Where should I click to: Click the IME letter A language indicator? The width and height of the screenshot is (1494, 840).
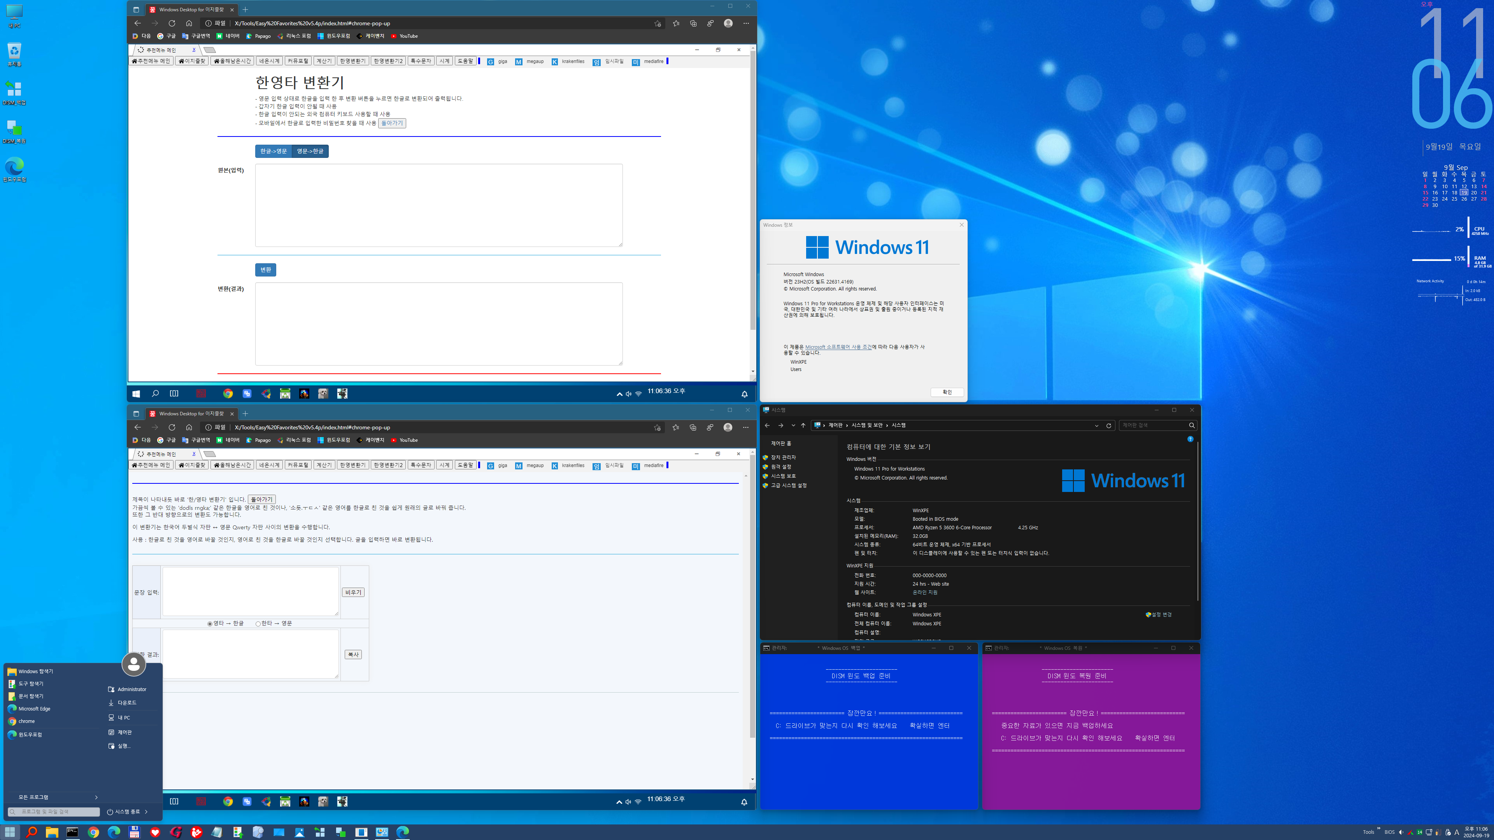pos(1456,833)
